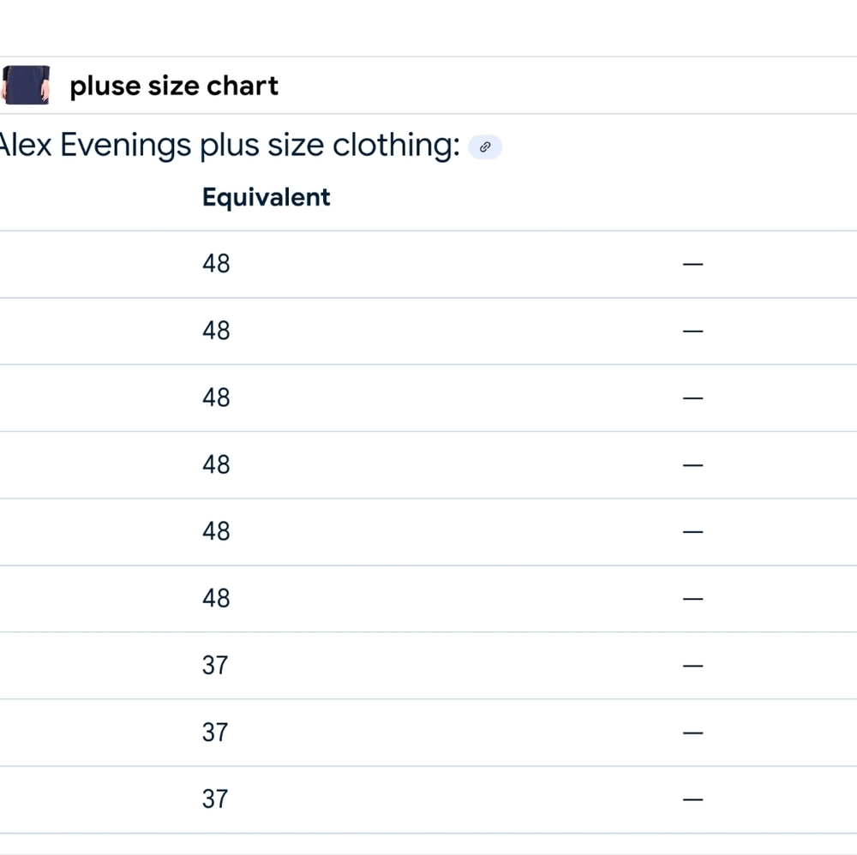Select the first 48 value in the table

(x=216, y=264)
